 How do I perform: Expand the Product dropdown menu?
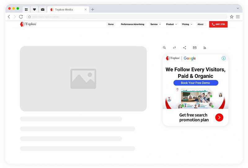[x=171, y=24]
